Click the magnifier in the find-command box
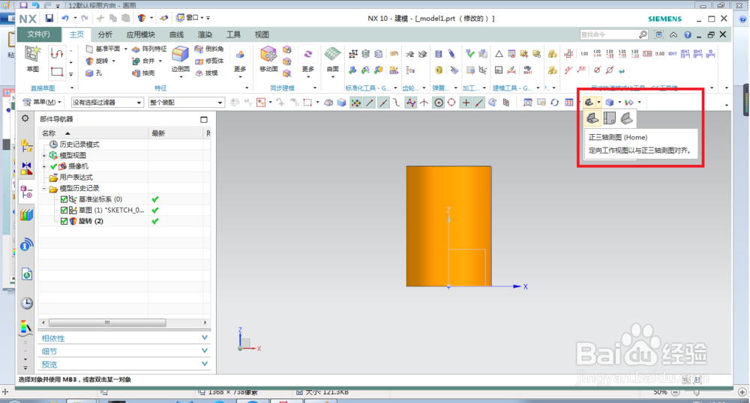The width and height of the screenshot is (750, 403). tap(643, 34)
